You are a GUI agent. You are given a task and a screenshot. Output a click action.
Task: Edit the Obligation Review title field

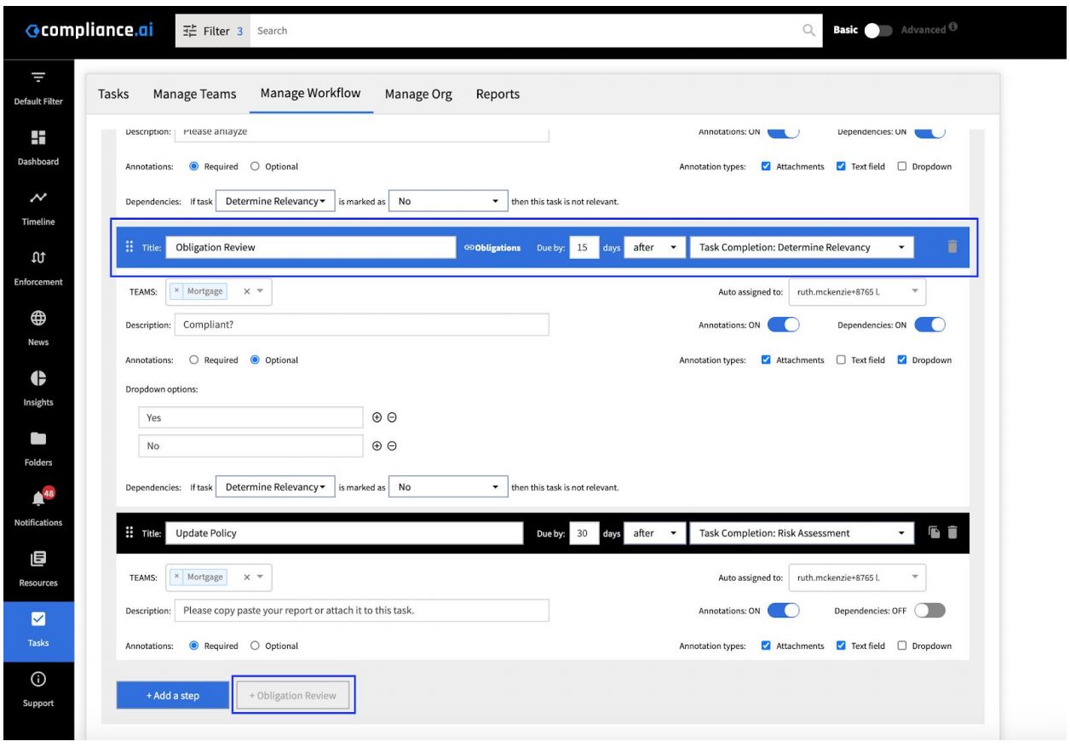[x=311, y=247]
